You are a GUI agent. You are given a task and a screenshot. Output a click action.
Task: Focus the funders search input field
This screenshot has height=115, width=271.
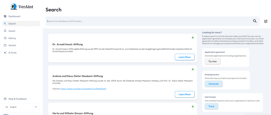point(148,21)
